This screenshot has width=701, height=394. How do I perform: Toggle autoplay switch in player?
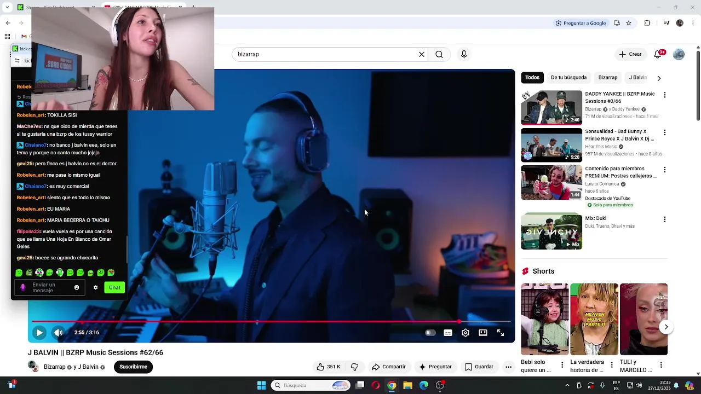click(430, 333)
